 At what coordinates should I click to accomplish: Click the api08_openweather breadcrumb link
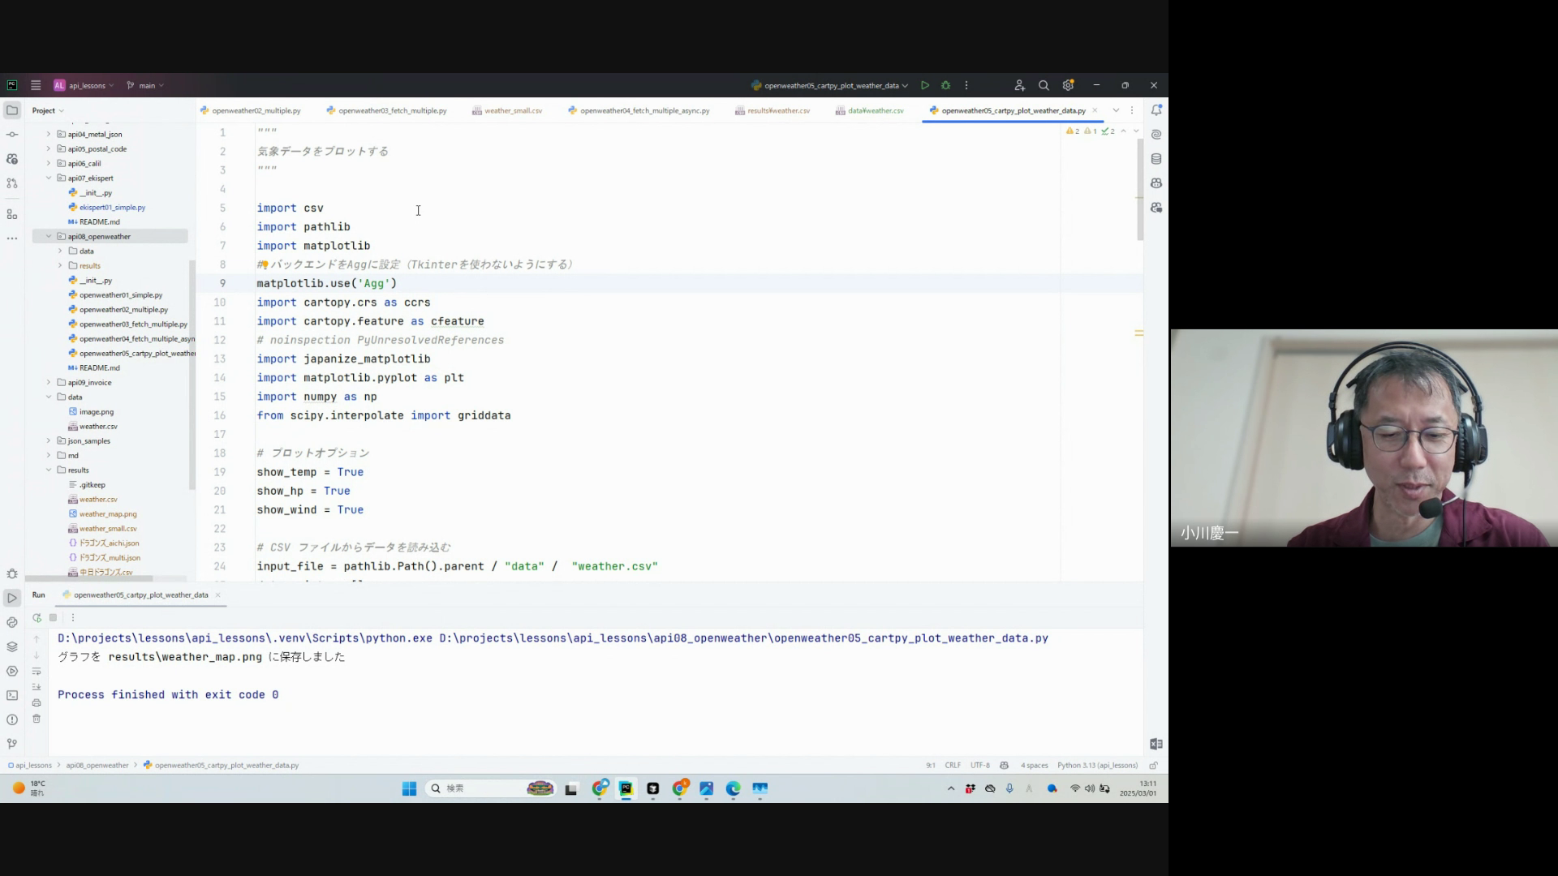point(97,766)
